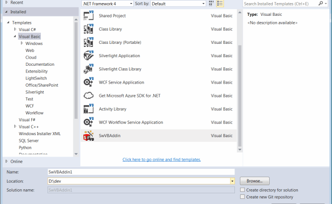Select Documentation under Visual Basic
The width and height of the screenshot is (332, 204).
(40, 64)
